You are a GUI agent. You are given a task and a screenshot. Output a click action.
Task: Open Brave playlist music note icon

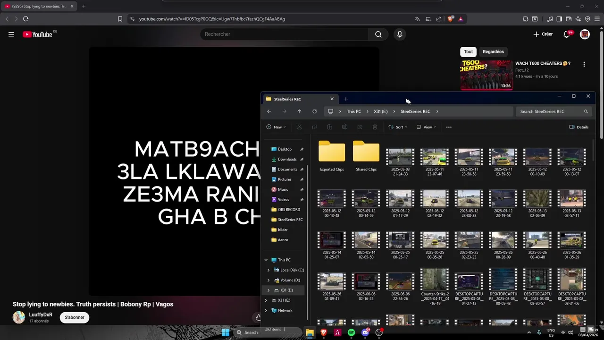click(x=550, y=19)
